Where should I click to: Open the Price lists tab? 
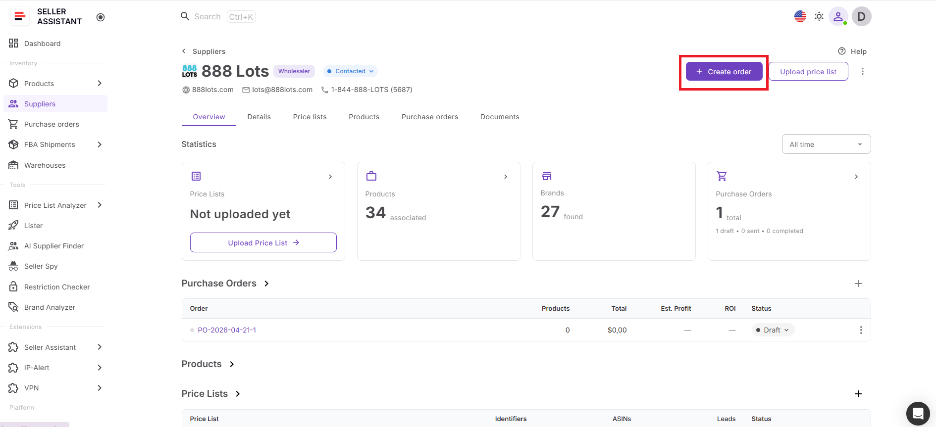310,117
